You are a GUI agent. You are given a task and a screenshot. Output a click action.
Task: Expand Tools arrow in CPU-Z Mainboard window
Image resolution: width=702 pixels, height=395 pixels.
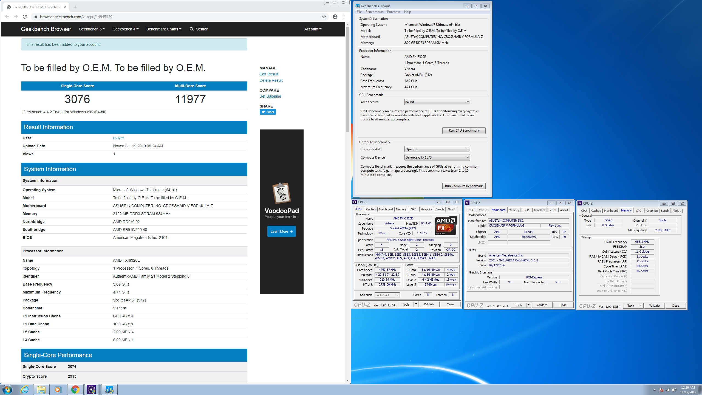coord(528,305)
